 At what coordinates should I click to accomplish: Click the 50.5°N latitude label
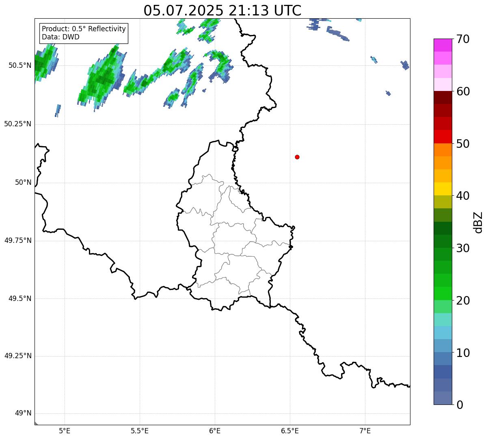pos(20,65)
